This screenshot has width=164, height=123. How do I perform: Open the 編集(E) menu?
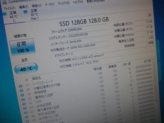pos(24,7)
